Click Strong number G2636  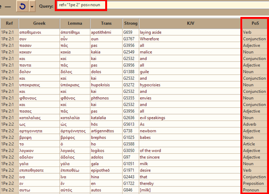pos(128,118)
